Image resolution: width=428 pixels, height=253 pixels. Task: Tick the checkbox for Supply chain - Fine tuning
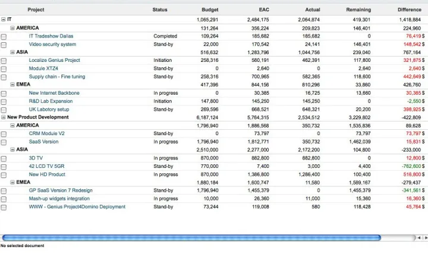click(4, 77)
